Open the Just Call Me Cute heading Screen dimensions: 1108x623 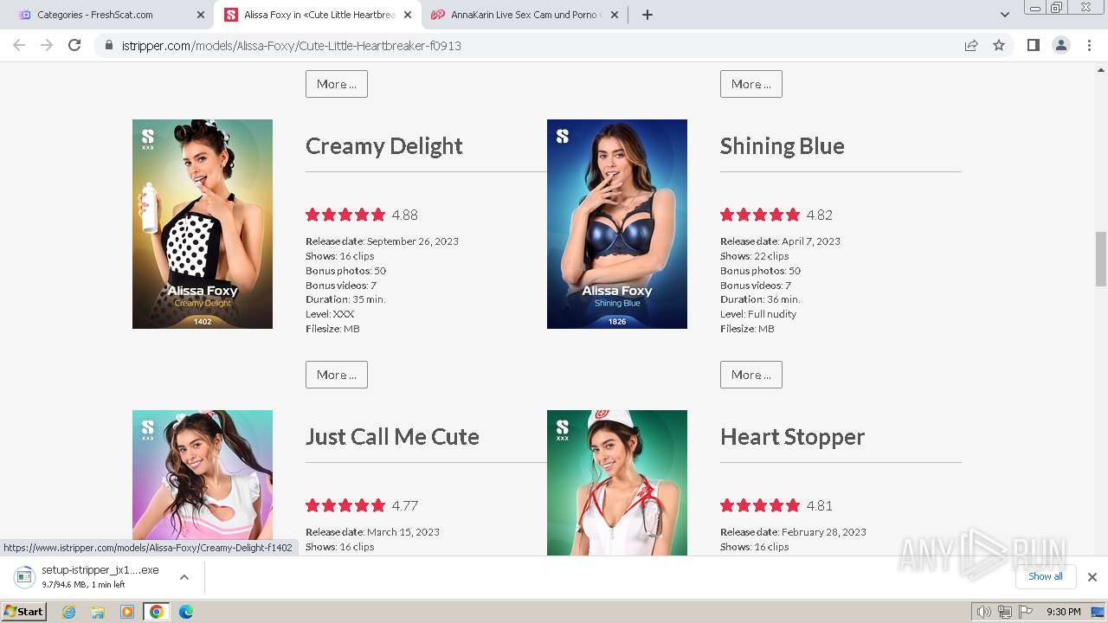click(x=392, y=437)
